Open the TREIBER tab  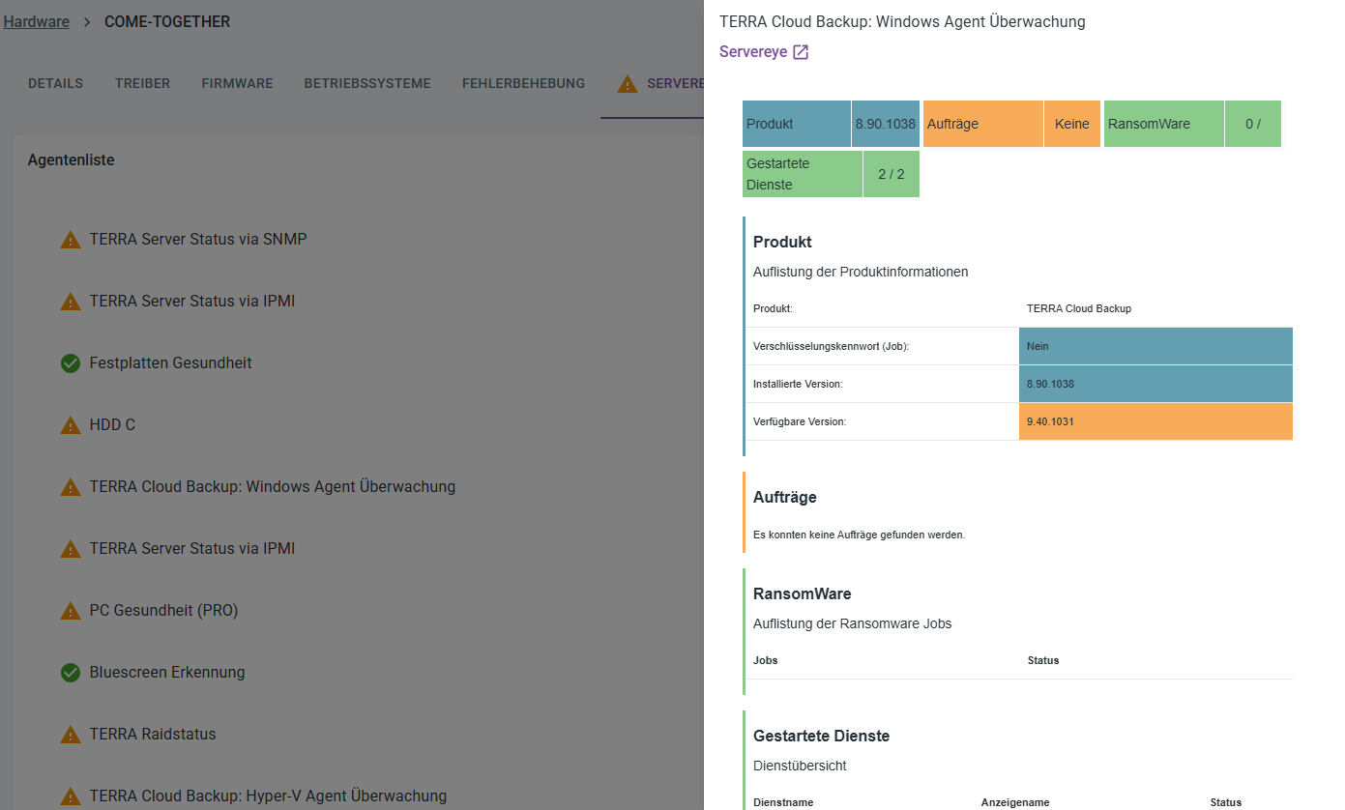pyautogui.click(x=142, y=83)
